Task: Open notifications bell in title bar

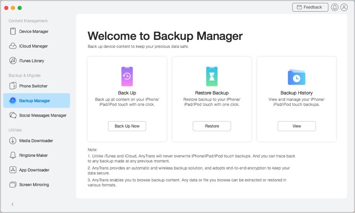Action: (x=334, y=8)
